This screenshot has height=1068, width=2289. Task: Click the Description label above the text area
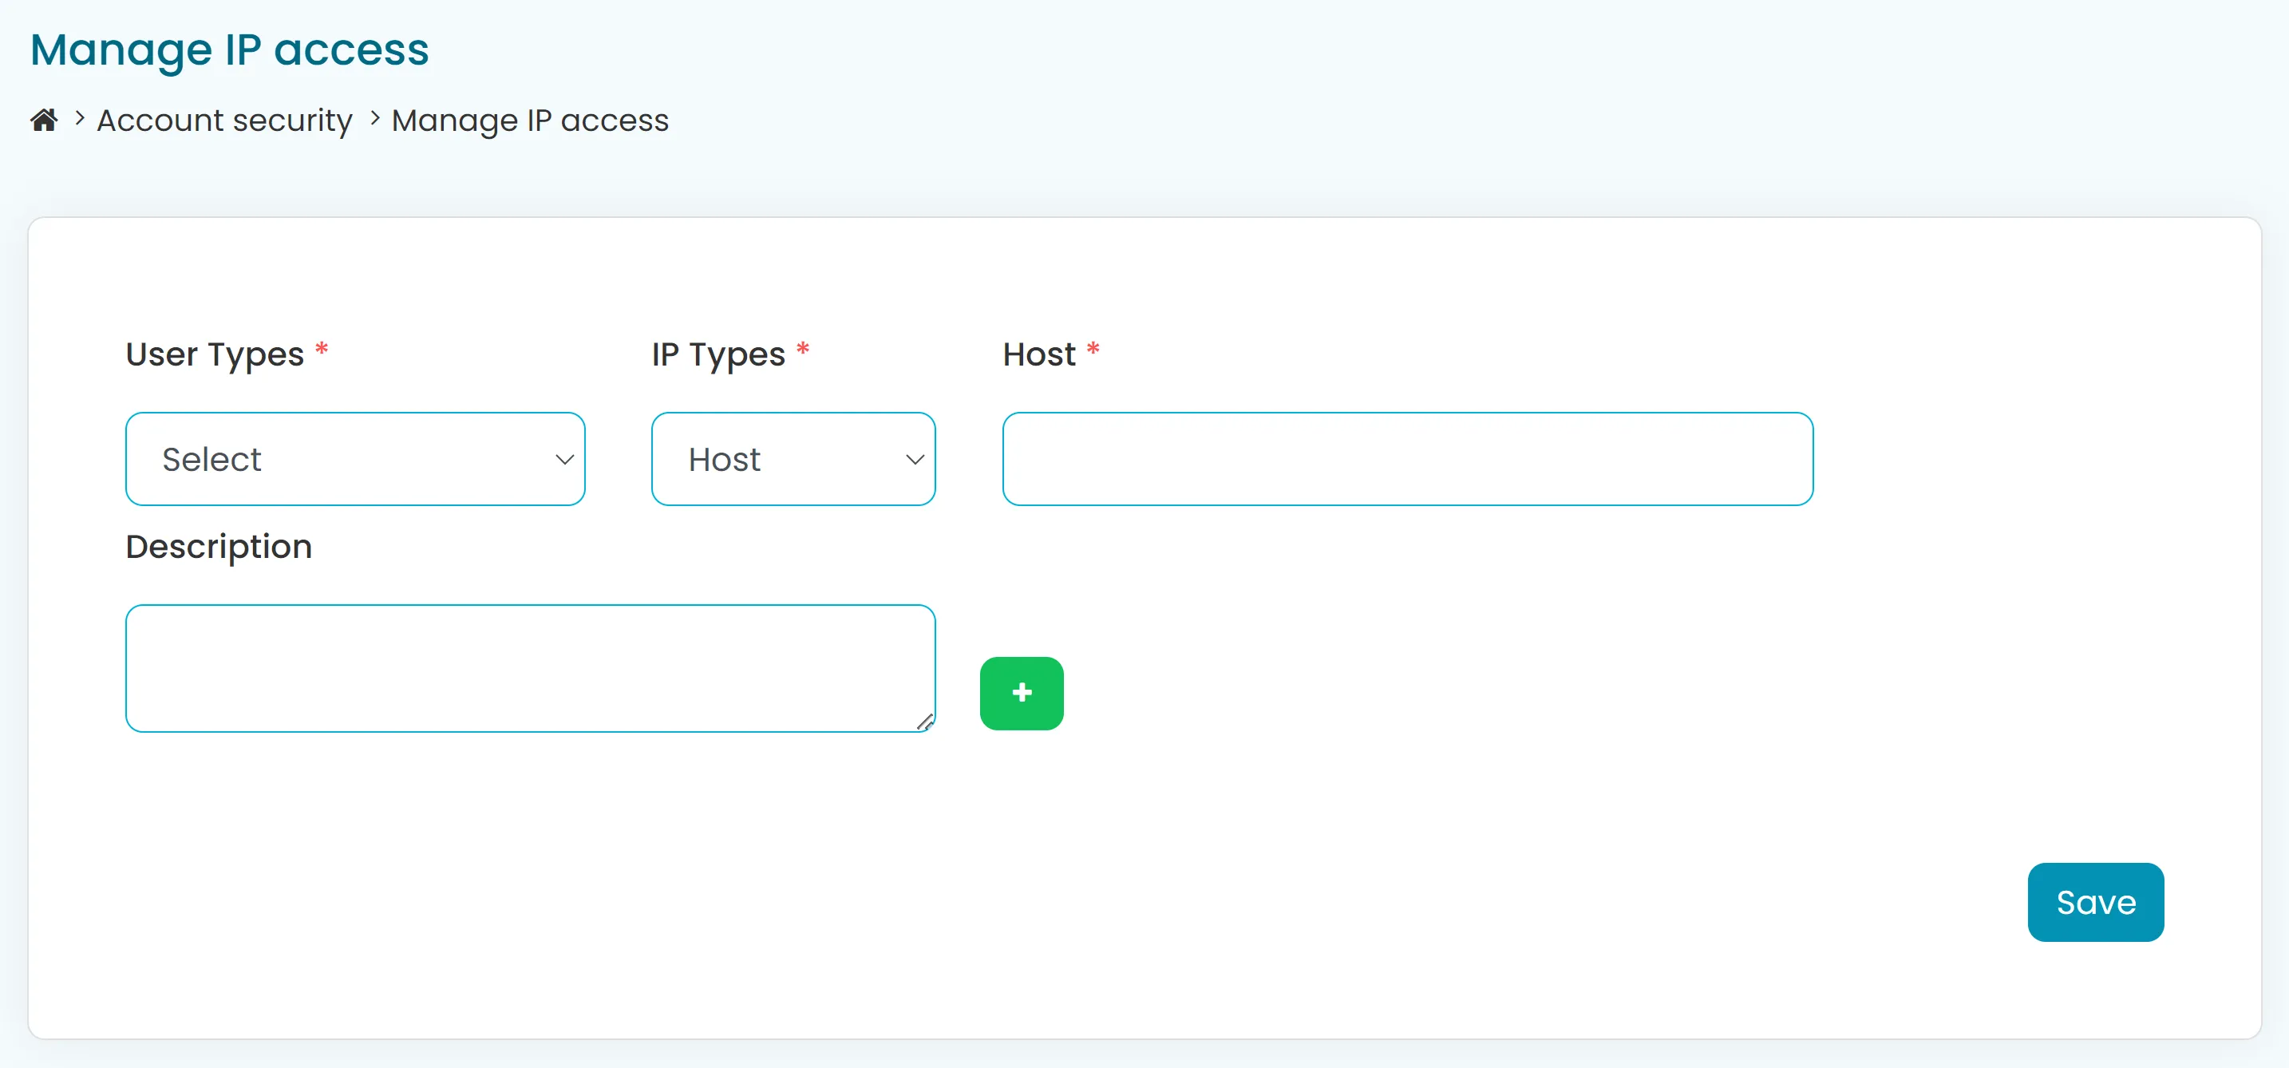point(218,547)
